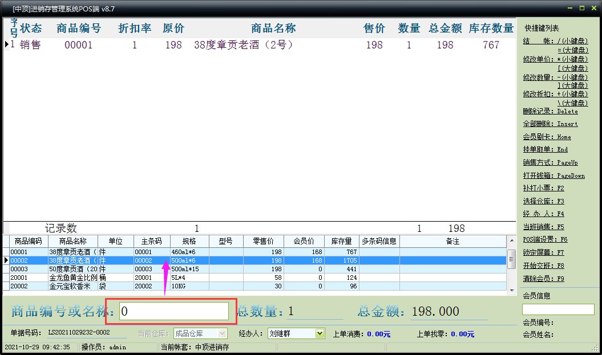Click the product list scrollbar thumb
Screen dimensions: 602x355
tap(511, 259)
